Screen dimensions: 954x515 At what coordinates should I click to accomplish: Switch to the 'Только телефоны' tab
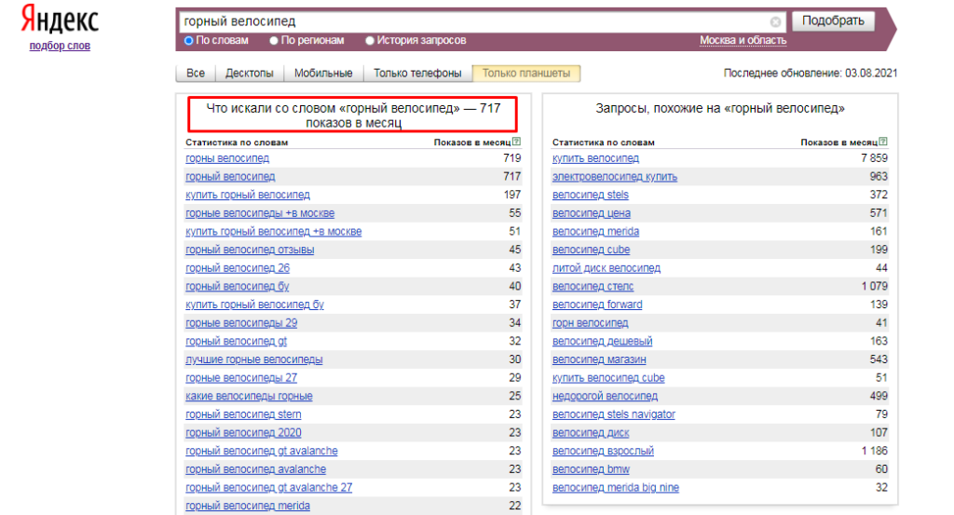click(x=417, y=73)
